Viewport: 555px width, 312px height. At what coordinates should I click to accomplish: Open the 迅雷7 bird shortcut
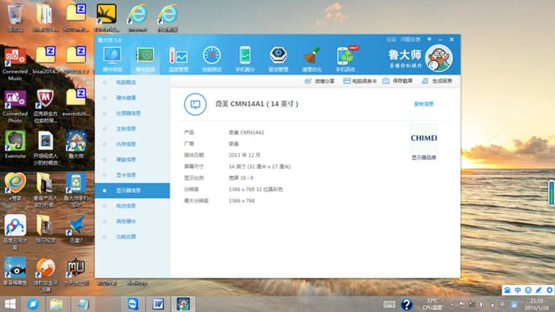tap(76, 229)
